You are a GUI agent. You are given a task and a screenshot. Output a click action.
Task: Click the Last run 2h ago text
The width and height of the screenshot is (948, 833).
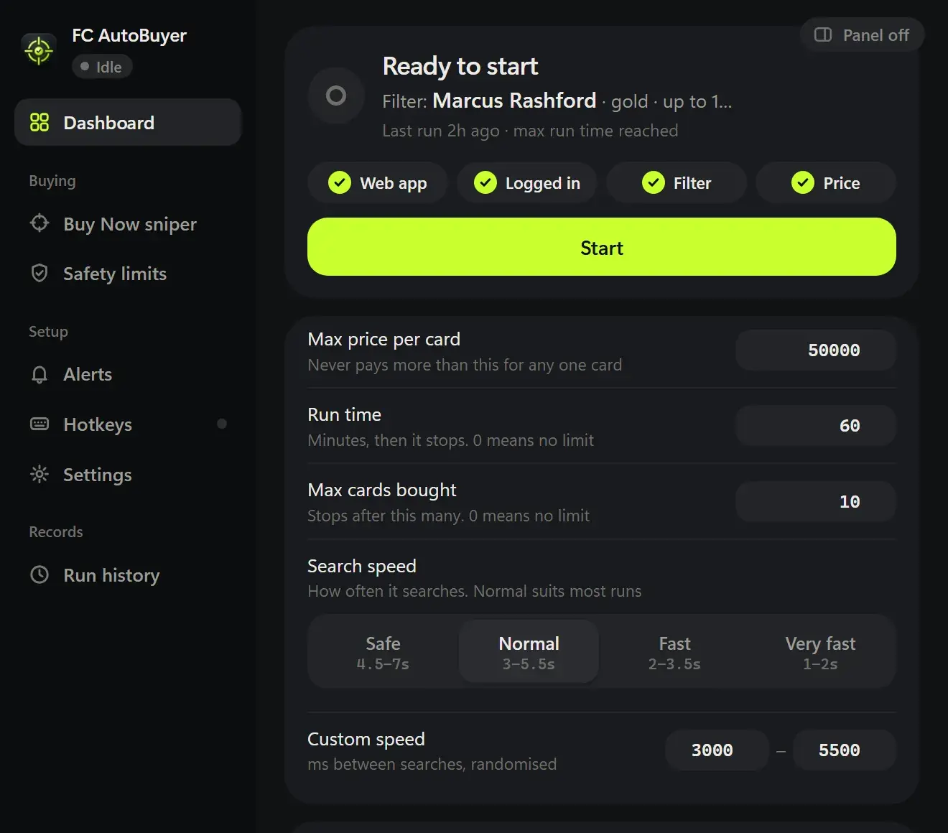[441, 131]
